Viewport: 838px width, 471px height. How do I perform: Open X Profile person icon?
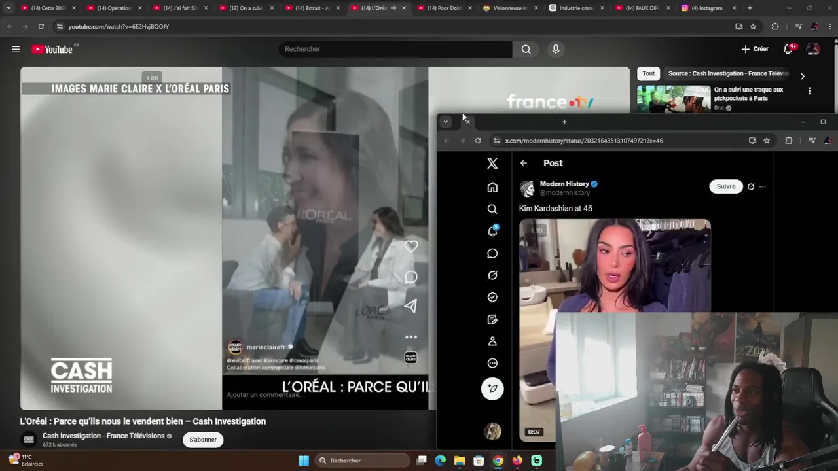(x=492, y=341)
